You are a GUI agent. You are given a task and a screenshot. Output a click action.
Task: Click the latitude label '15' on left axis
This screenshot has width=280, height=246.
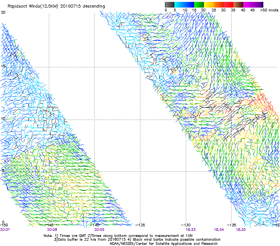click(x=3, y=66)
